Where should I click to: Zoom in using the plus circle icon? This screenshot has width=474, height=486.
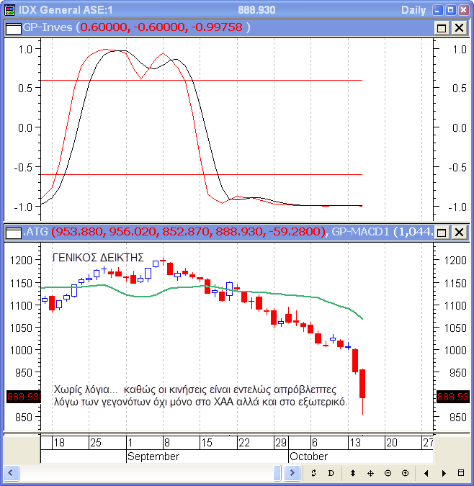pyautogui.click(x=405, y=473)
